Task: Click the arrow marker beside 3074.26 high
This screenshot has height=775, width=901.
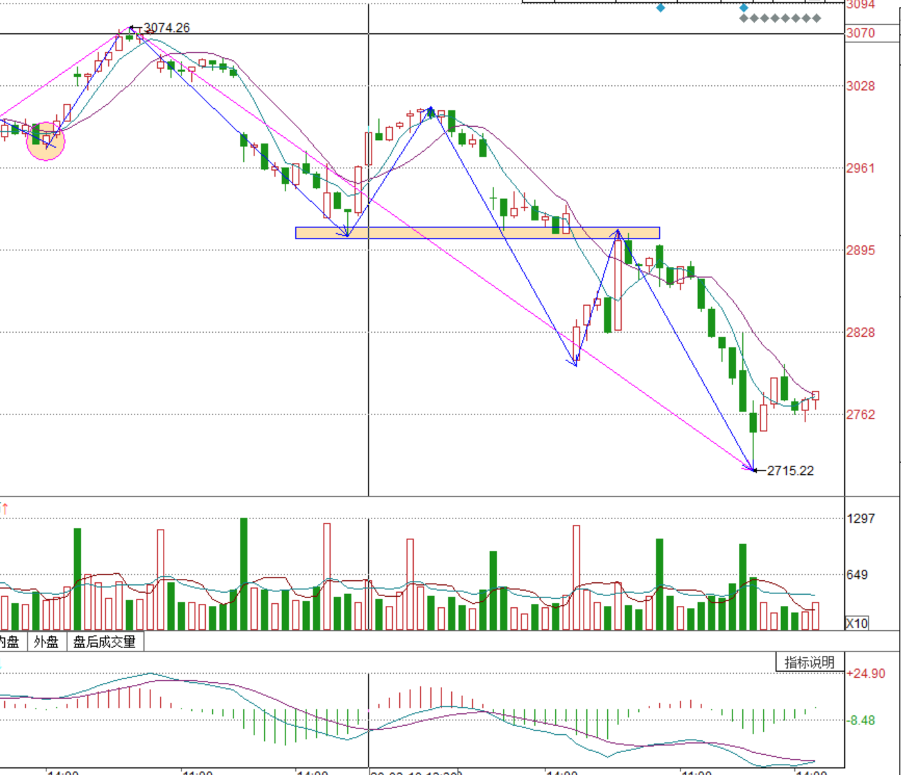Action: (x=136, y=28)
